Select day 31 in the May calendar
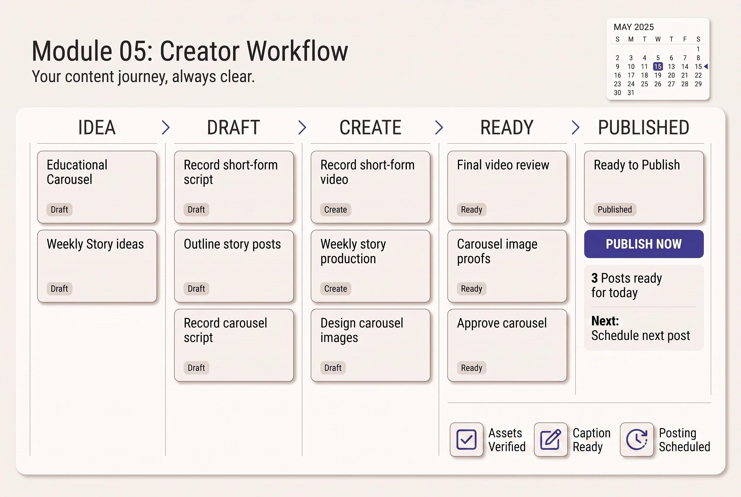 (x=631, y=93)
